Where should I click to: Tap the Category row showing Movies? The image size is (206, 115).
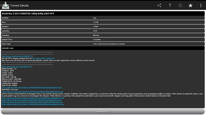coord(103,35)
